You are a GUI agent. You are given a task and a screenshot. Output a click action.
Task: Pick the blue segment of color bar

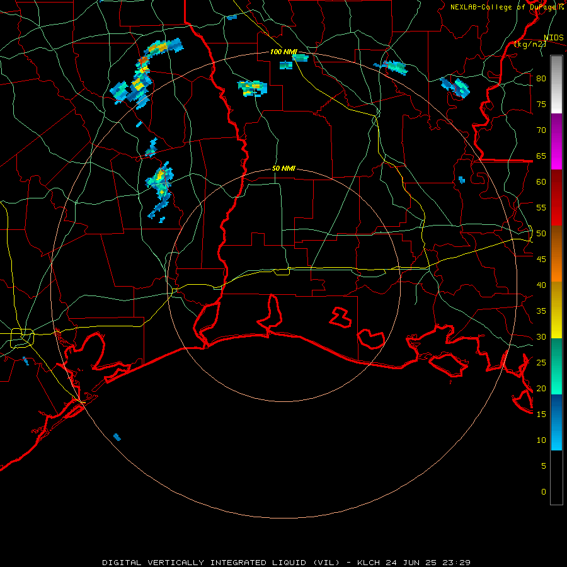tap(556, 422)
